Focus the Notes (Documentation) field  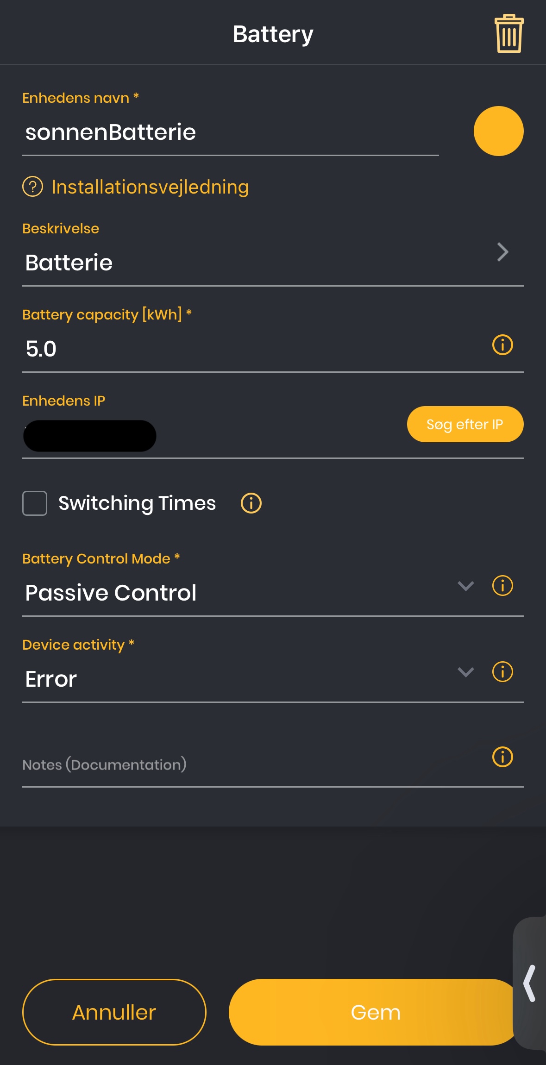click(250, 764)
